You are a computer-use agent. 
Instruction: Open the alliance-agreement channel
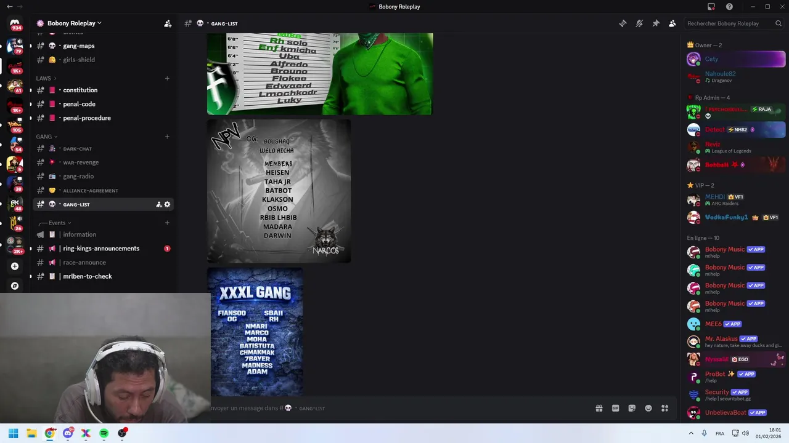pos(103,190)
